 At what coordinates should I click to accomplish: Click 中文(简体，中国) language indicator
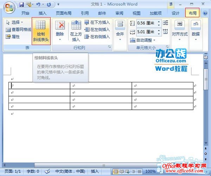coord(70,171)
